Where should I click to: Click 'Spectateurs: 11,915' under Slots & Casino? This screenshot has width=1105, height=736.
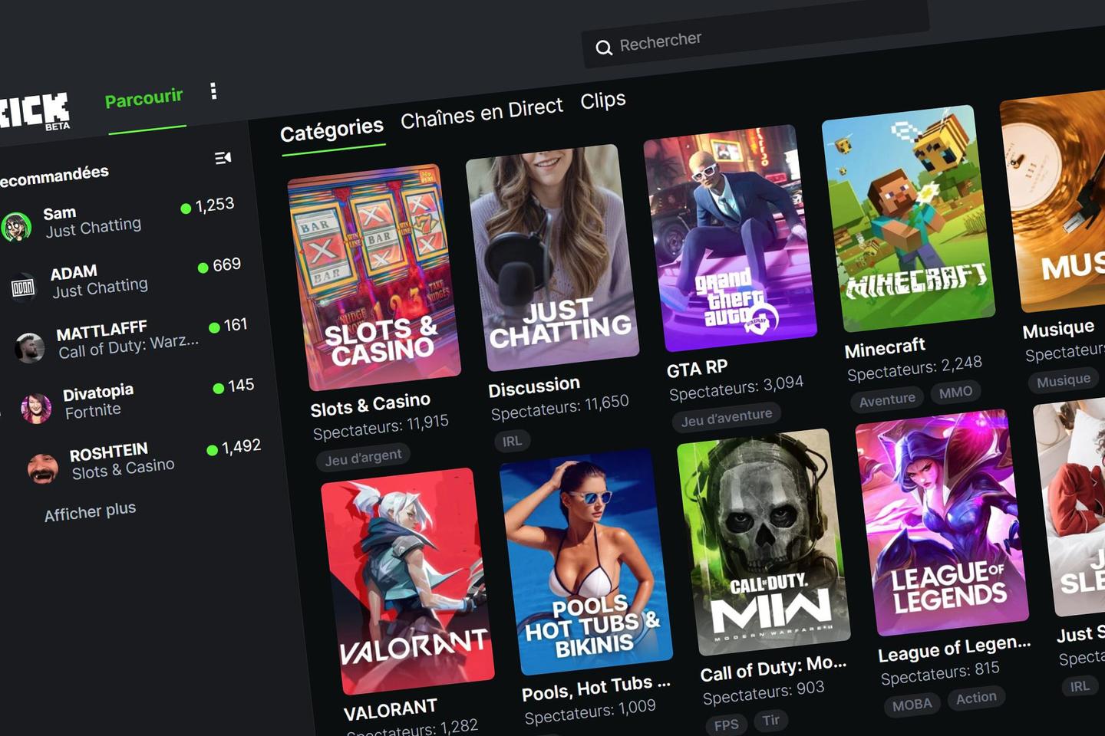click(381, 427)
